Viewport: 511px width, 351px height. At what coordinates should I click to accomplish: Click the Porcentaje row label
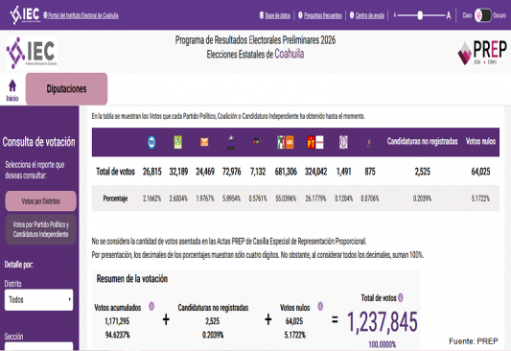point(115,199)
